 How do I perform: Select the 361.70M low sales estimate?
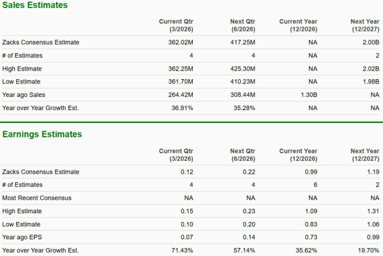click(179, 82)
